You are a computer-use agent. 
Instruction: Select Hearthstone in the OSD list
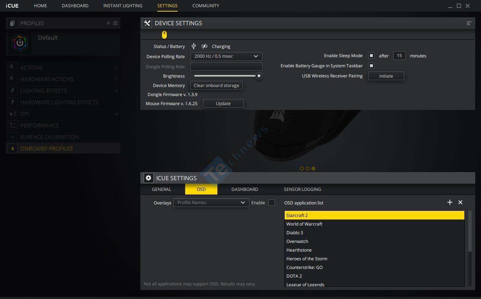pos(374,250)
